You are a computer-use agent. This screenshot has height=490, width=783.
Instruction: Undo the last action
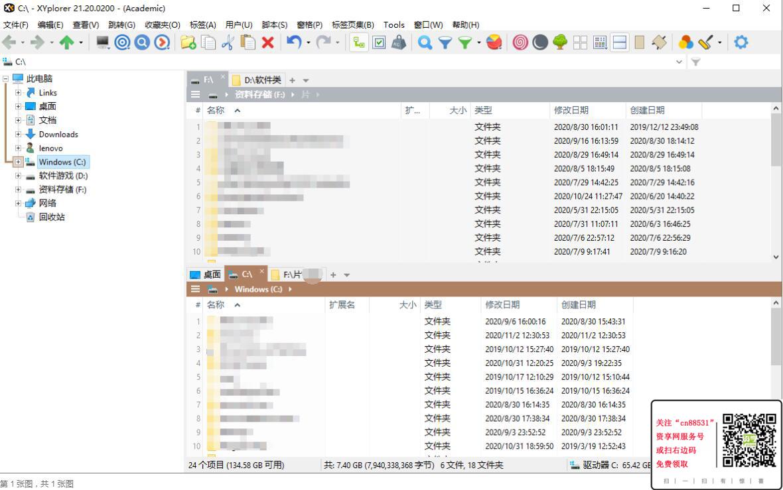coord(293,42)
